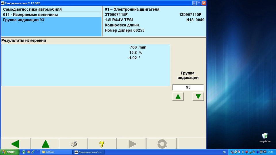Select 'Самодиагностика автомобиля' row
276x155 pixels.
51,9
